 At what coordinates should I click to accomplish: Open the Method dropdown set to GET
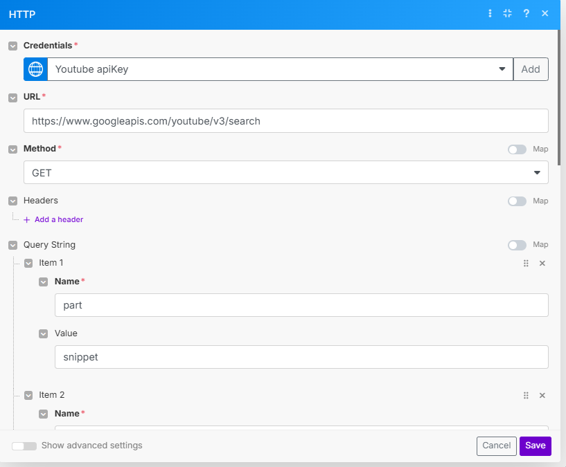coord(285,172)
